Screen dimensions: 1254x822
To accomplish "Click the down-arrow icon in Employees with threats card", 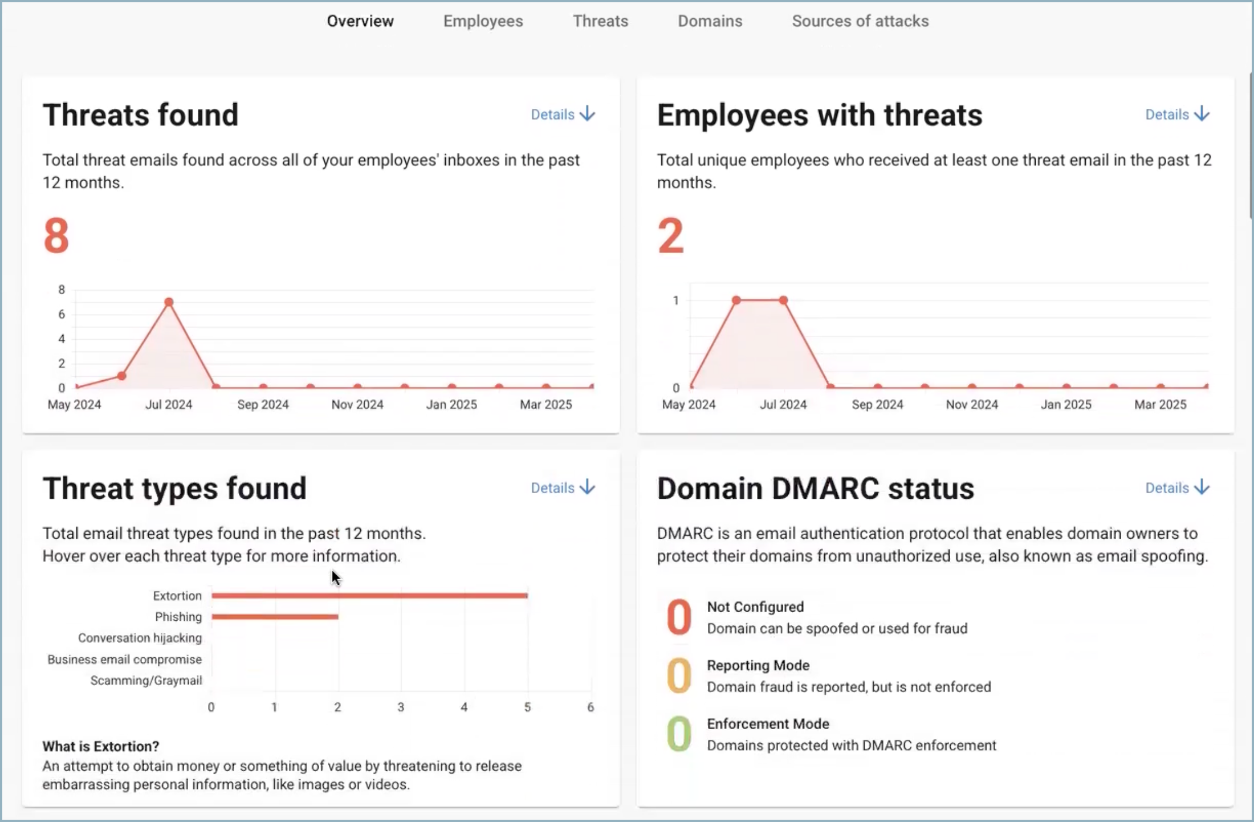I will [x=1202, y=114].
